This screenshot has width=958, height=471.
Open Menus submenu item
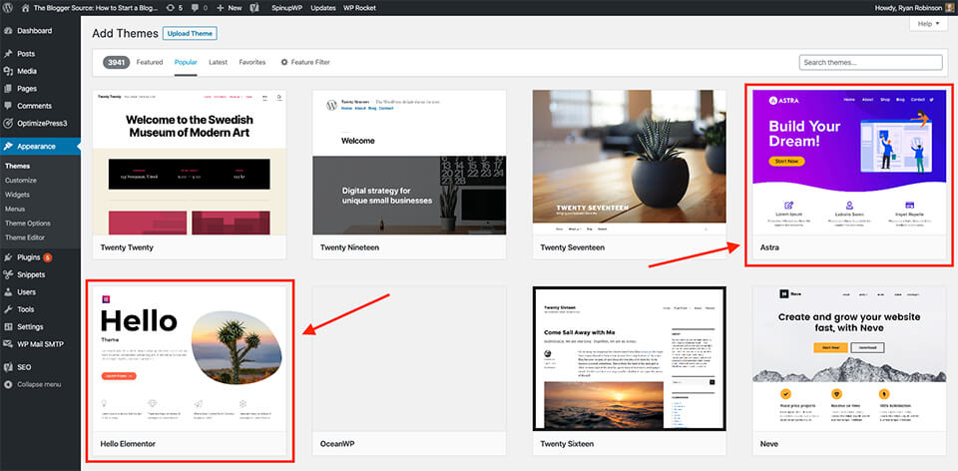15,209
